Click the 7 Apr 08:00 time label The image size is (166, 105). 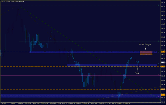click(x=28, y=104)
